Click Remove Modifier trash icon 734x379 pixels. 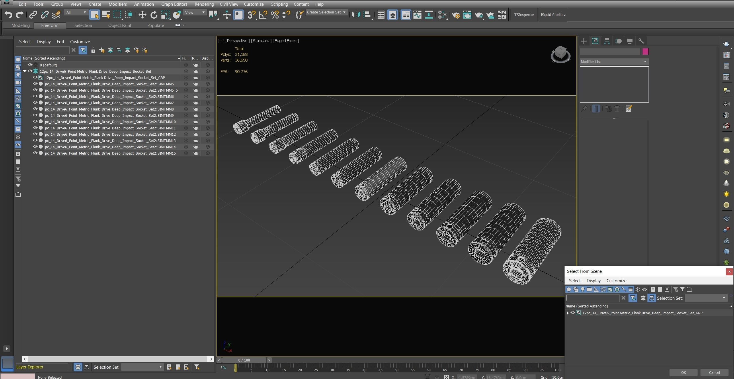tap(617, 109)
